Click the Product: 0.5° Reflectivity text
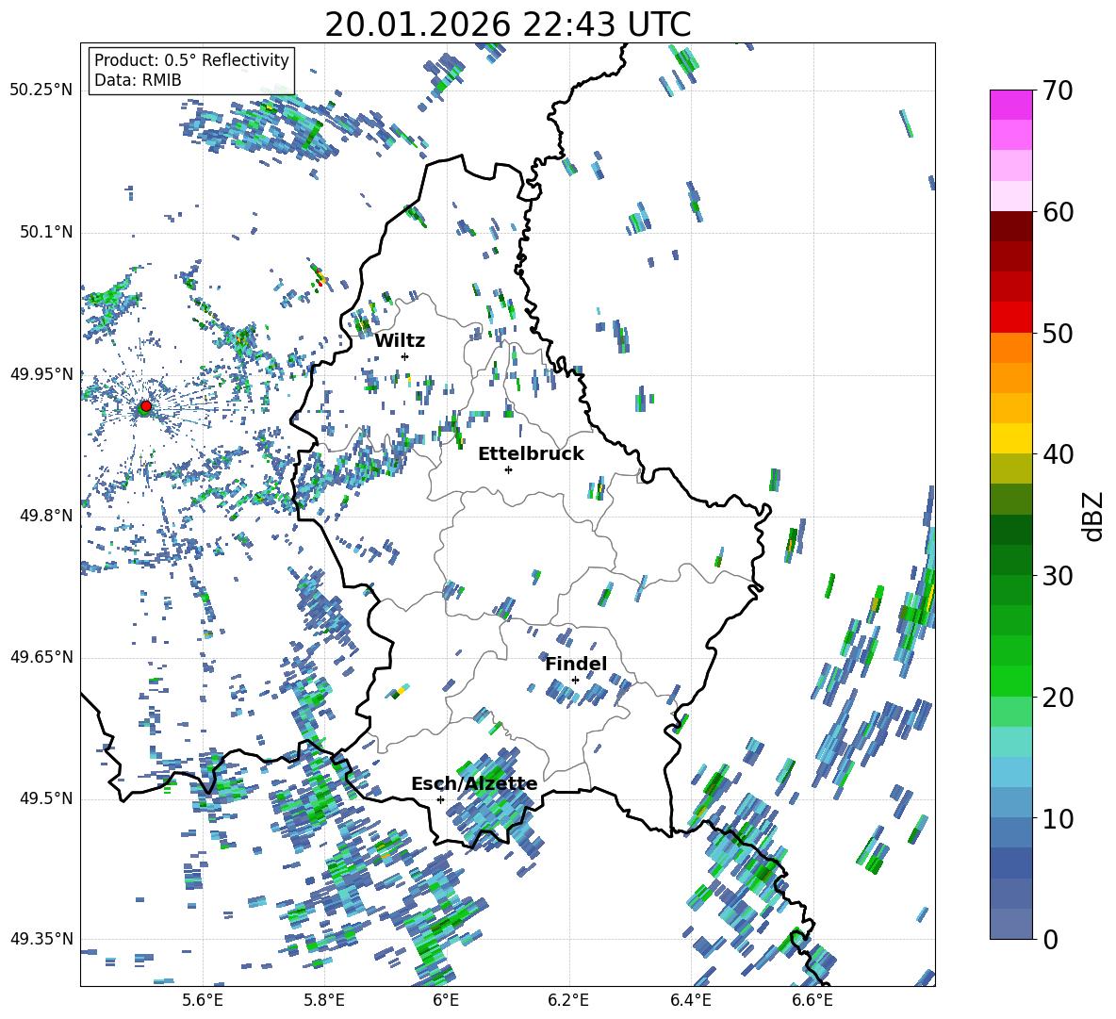 point(191,59)
